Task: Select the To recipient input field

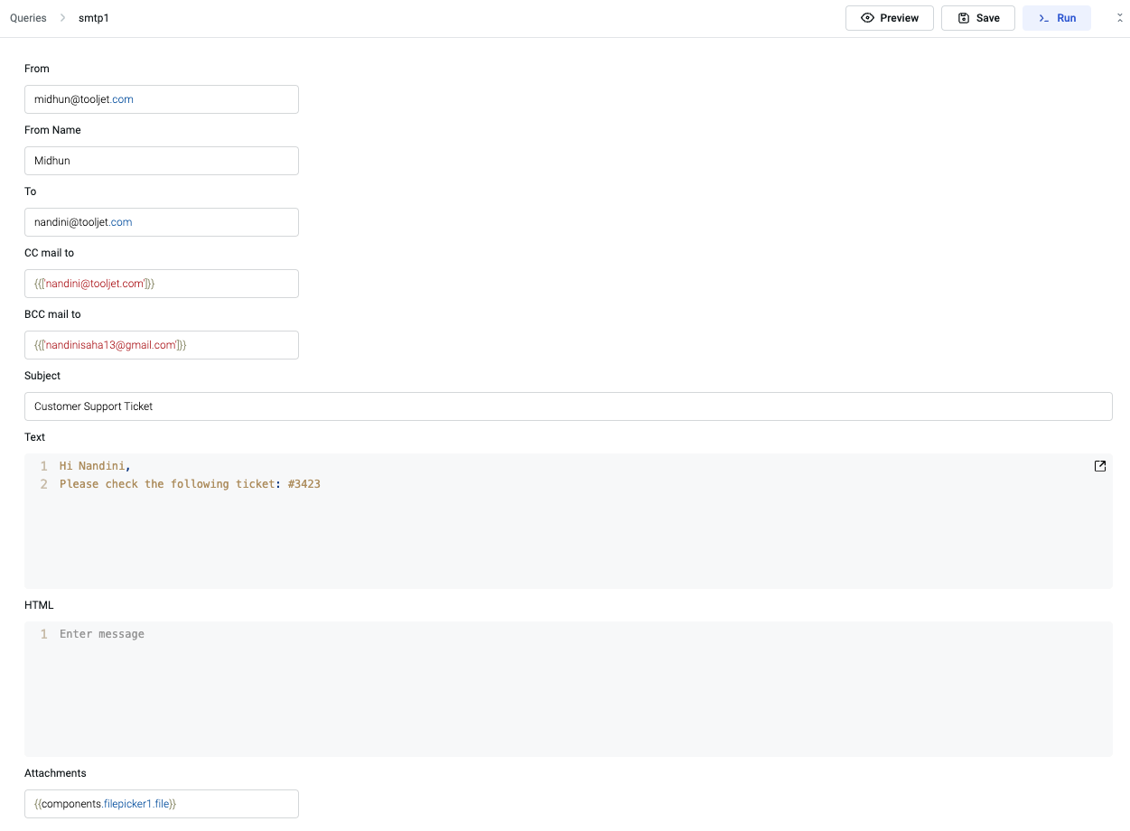Action: coord(161,222)
